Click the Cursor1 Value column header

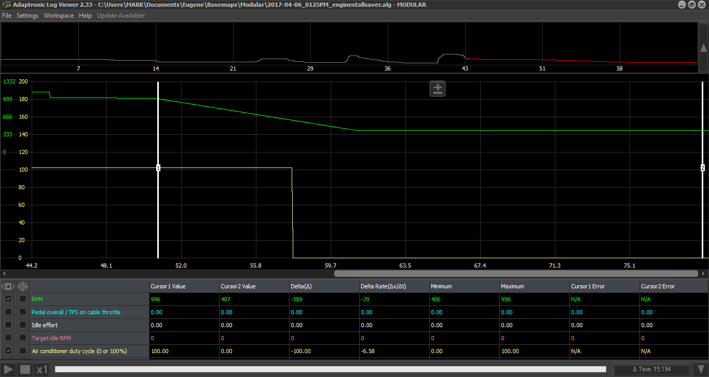(x=184, y=286)
